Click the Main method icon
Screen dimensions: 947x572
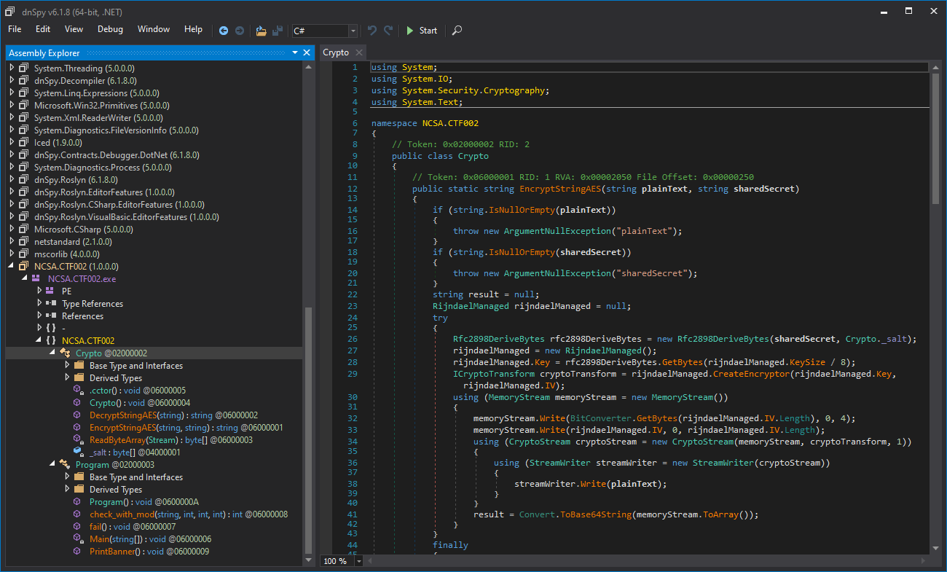tap(78, 538)
